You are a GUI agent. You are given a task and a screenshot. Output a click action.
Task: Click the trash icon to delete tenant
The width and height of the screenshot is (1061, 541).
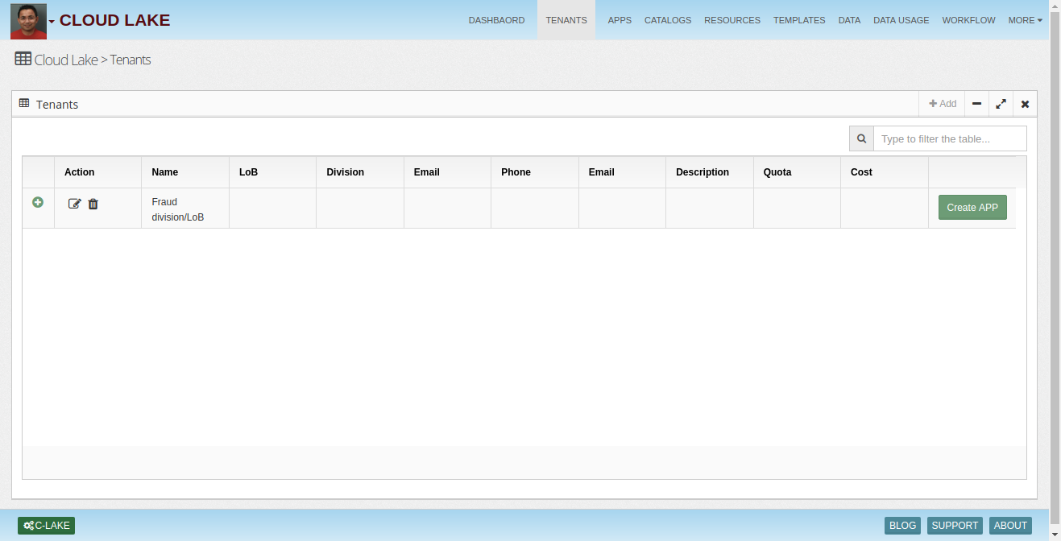pos(93,204)
